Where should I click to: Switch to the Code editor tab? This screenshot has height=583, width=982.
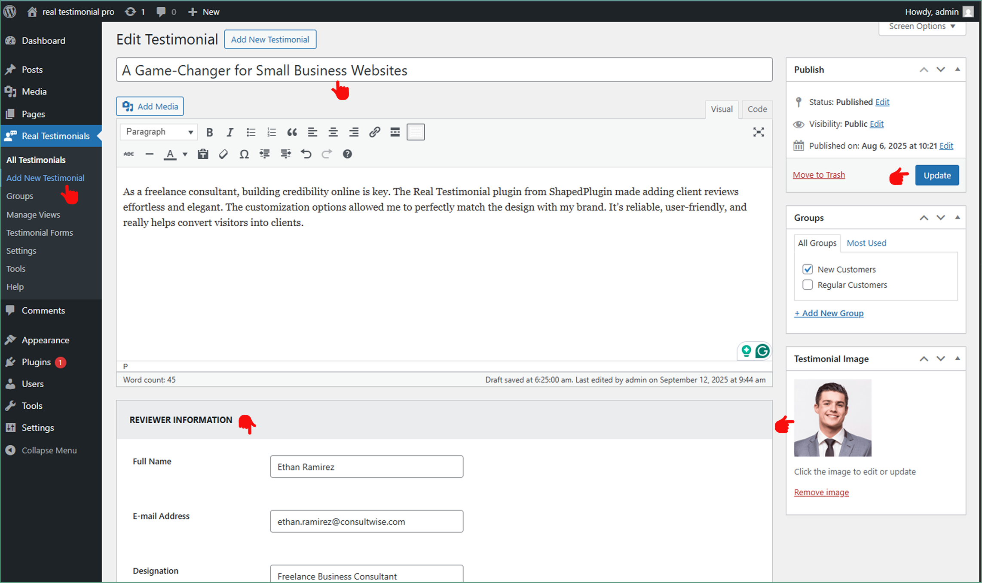pos(757,109)
